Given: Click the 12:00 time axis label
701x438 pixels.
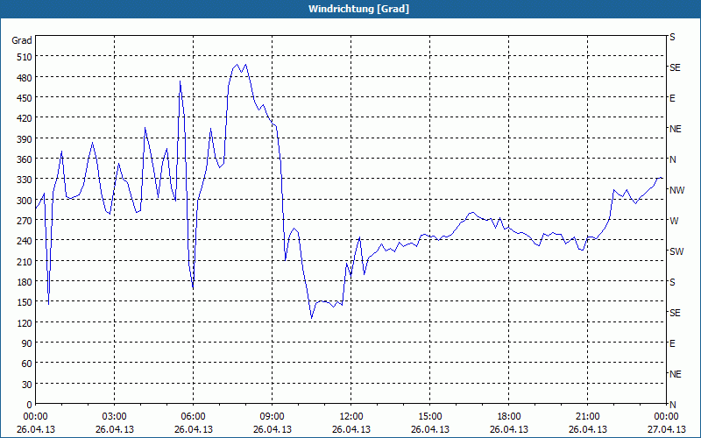Looking at the screenshot, I should [x=351, y=417].
